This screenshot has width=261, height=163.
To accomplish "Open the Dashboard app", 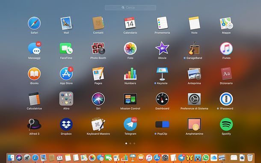I will (x=162, y=99).
